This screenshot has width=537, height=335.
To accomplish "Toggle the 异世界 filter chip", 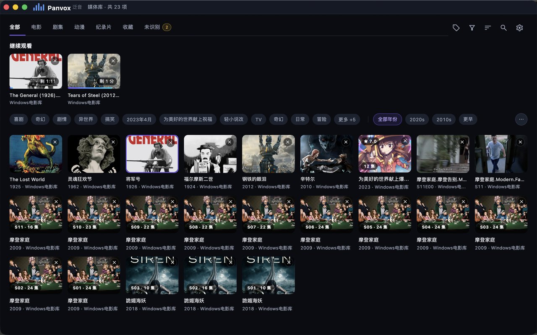I will 86,119.
